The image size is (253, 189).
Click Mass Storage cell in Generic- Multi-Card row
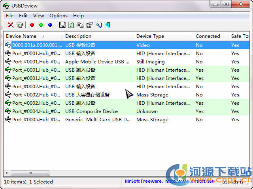[x=152, y=120]
